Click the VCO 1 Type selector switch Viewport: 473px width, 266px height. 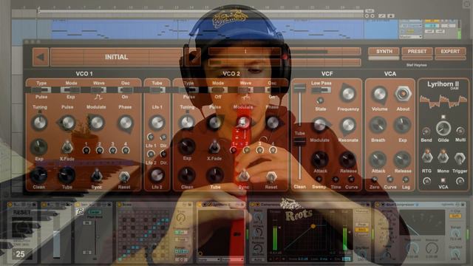pos(41,90)
